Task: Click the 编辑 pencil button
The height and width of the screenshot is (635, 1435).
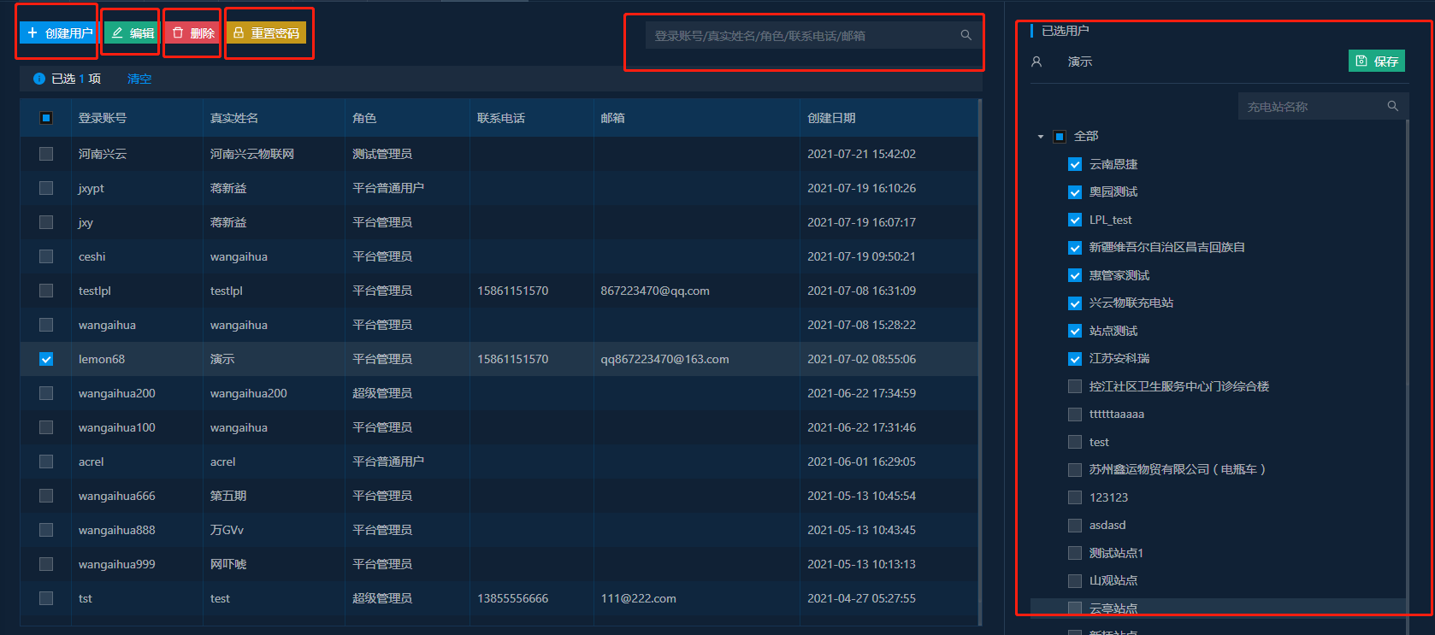Action: (131, 33)
